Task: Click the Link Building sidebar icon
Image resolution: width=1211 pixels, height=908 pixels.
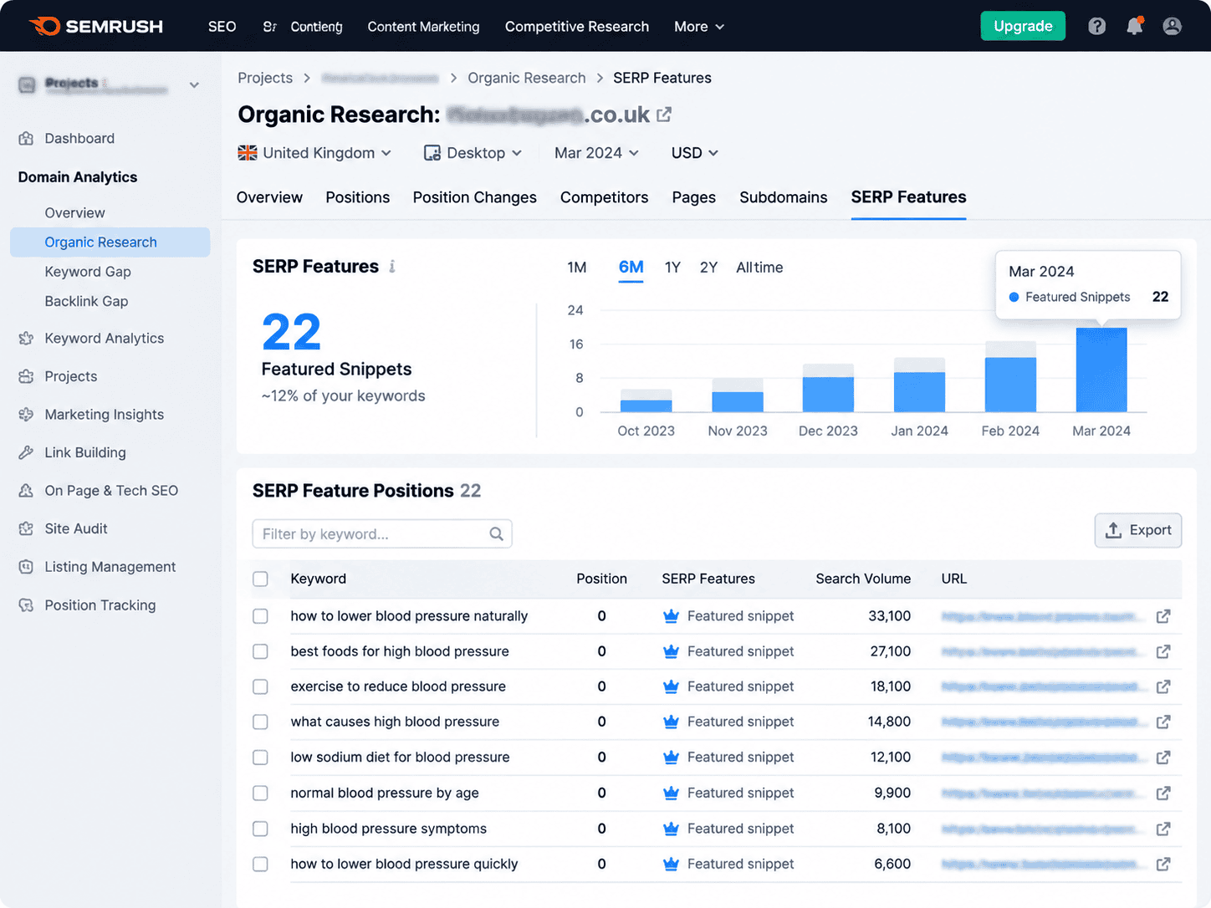Action: click(x=26, y=452)
